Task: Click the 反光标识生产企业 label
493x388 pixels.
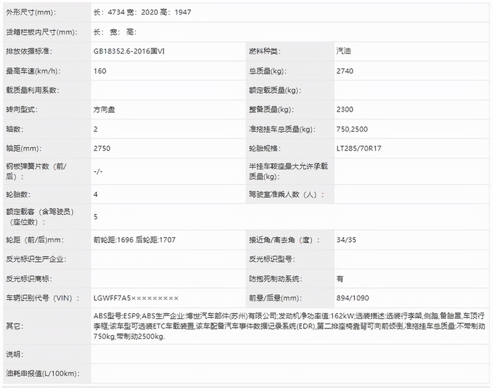Action: pyautogui.click(x=36, y=259)
